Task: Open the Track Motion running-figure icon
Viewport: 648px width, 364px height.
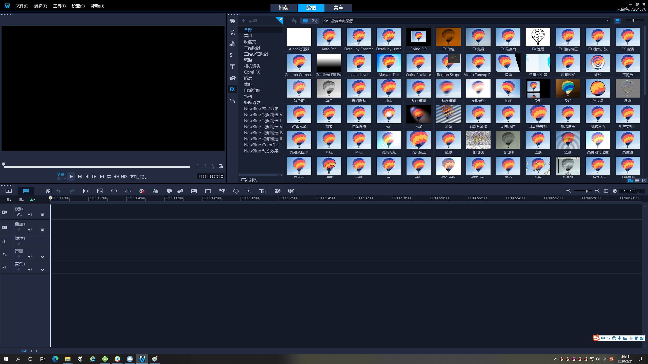Action: (x=222, y=191)
